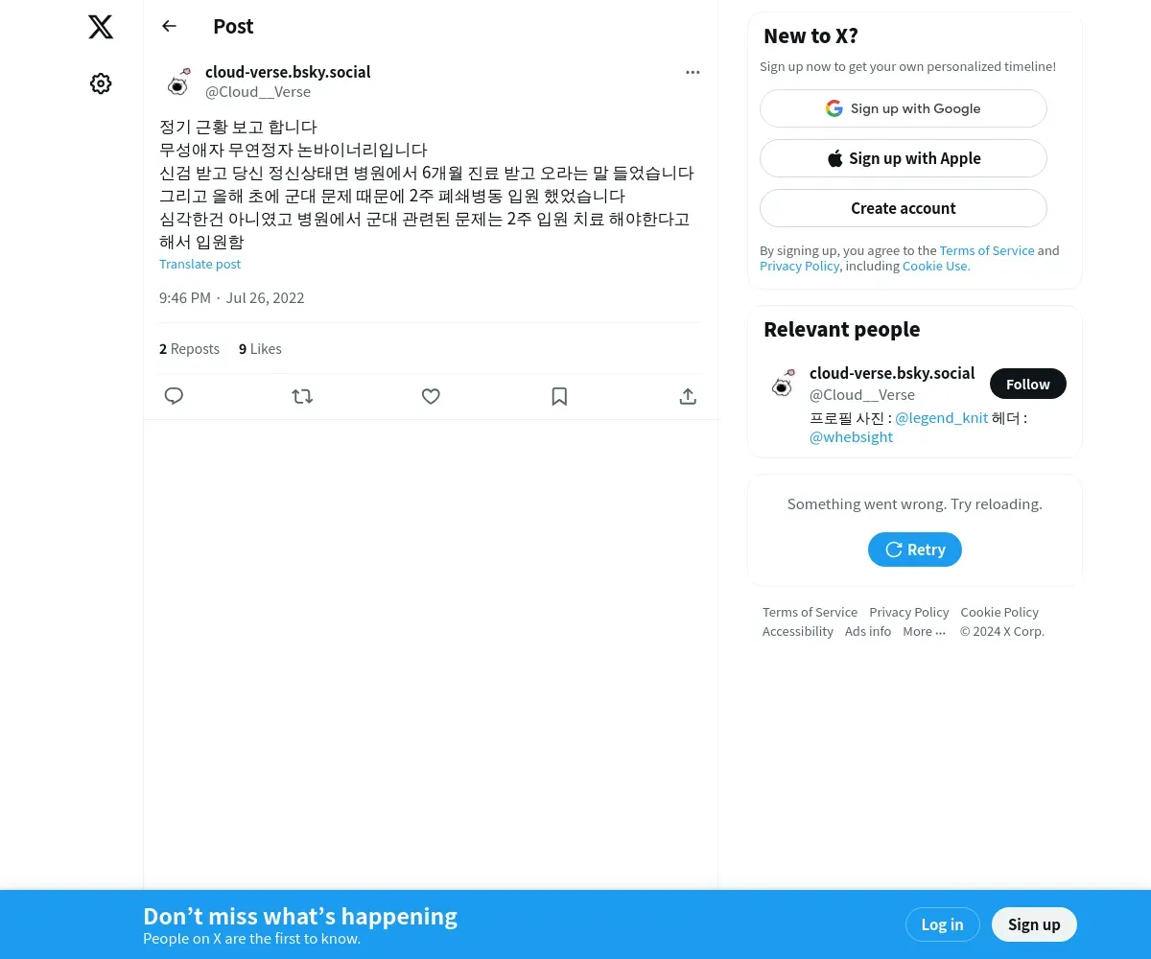Open the @legend_knit profile link
Image resolution: width=1151 pixels, height=959 pixels.
click(941, 418)
